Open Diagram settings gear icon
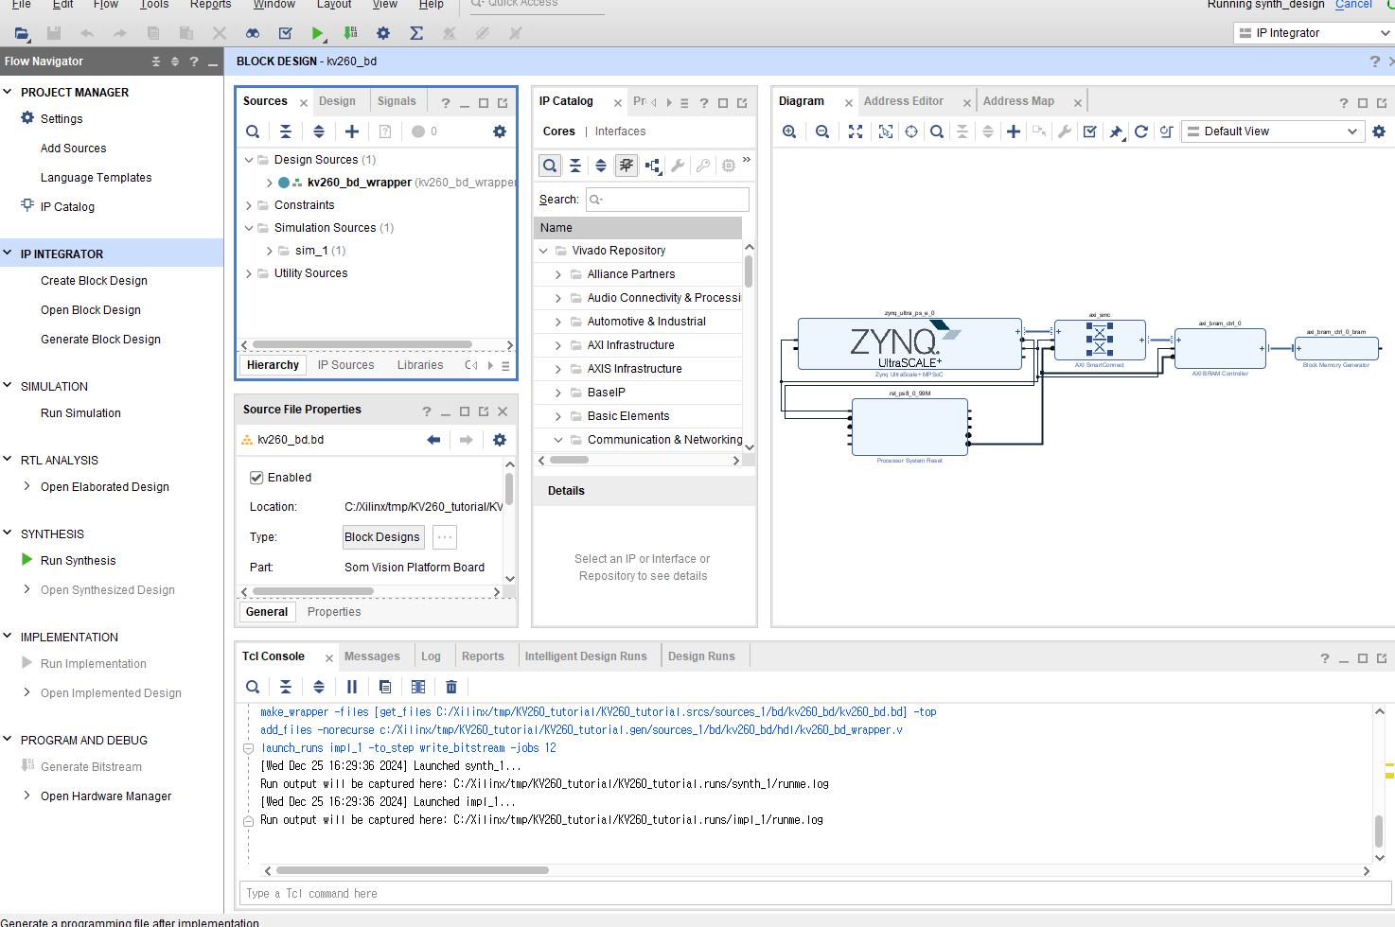The height and width of the screenshot is (927, 1395). point(1379,131)
